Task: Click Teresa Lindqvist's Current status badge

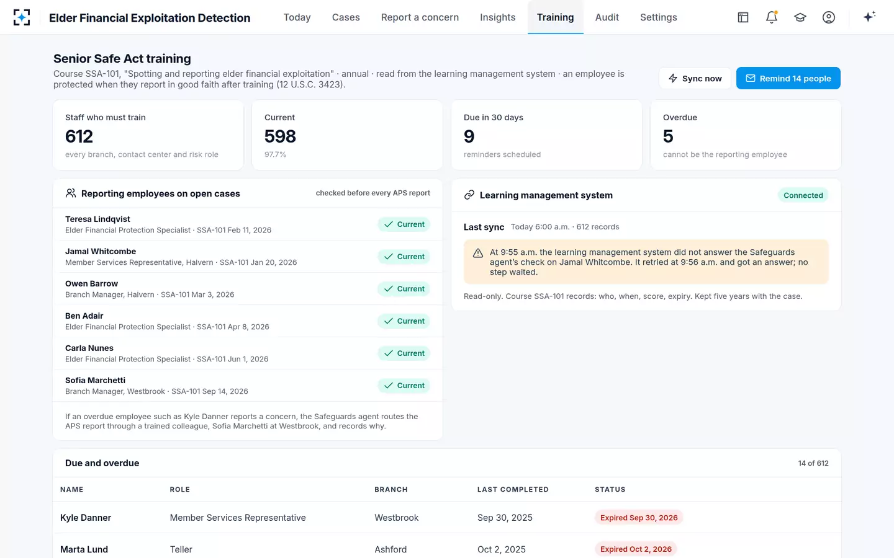Action: 404,224
